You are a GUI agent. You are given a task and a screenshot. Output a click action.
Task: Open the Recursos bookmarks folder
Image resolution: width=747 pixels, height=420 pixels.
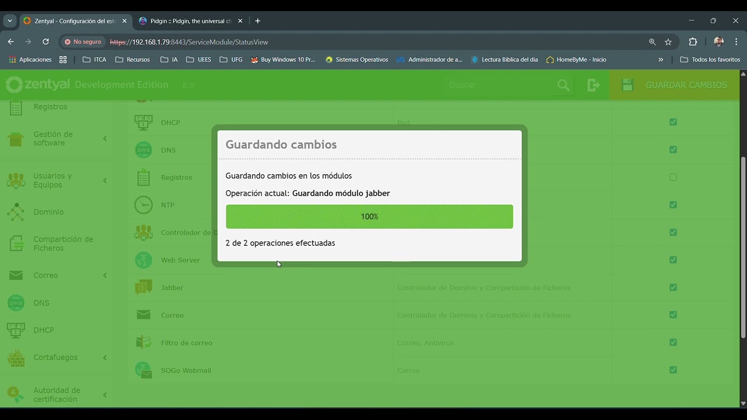pyautogui.click(x=132, y=60)
